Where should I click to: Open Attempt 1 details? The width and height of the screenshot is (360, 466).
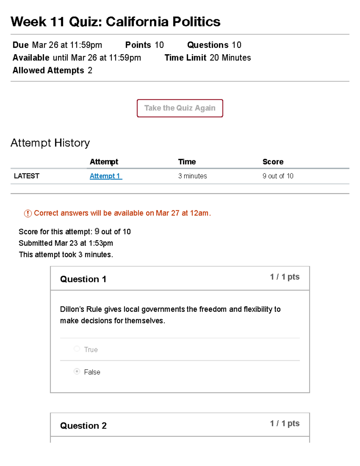(104, 176)
